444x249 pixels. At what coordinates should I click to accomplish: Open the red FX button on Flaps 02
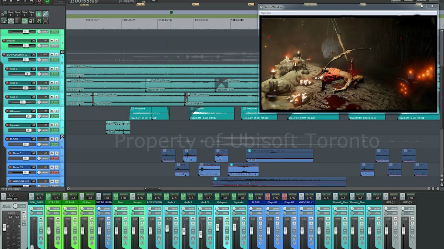click(x=53, y=172)
